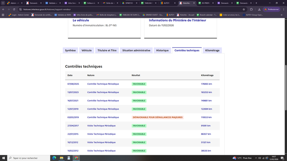Image resolution: width=287 pixels, height=161 pixels.
Task: Open a new browser tab with plus
Action: (256, 3)
